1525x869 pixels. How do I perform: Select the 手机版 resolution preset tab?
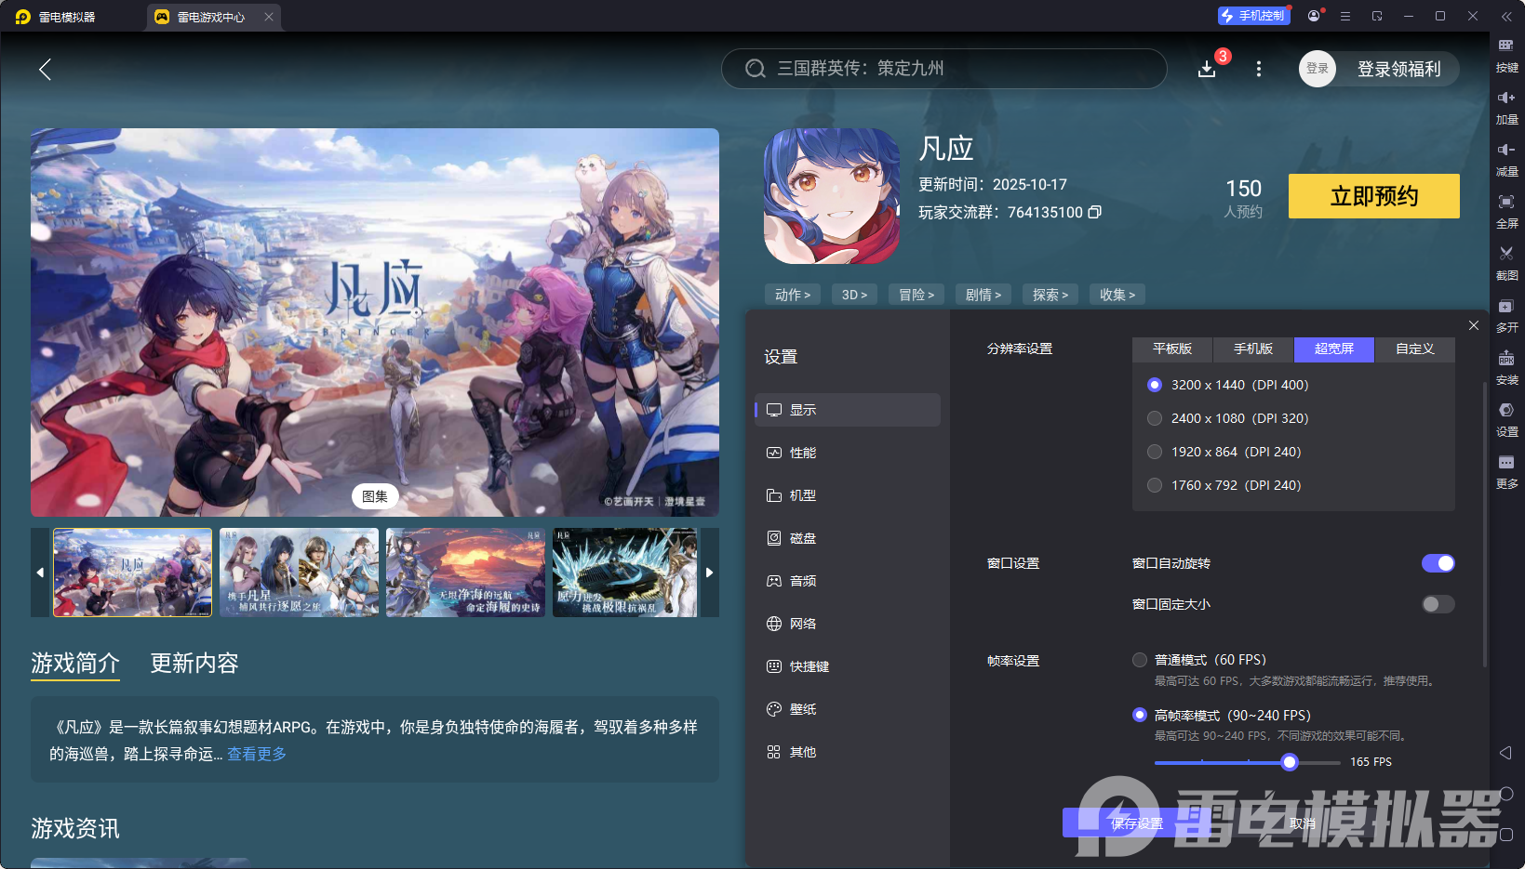[1252, 349]
